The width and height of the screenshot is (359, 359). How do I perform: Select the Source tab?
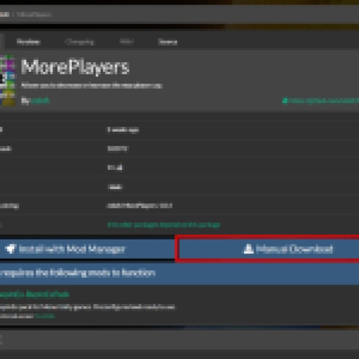[x=167, y=42]
